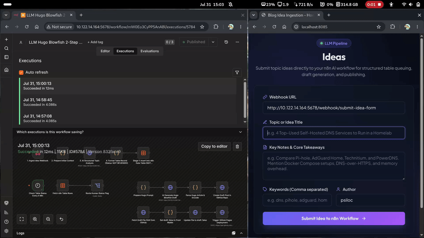This screenshot has width=424, height=238.
Task: Open tab search dropdown in left browser
Action: pyautogui.click(x=6, y=15)
